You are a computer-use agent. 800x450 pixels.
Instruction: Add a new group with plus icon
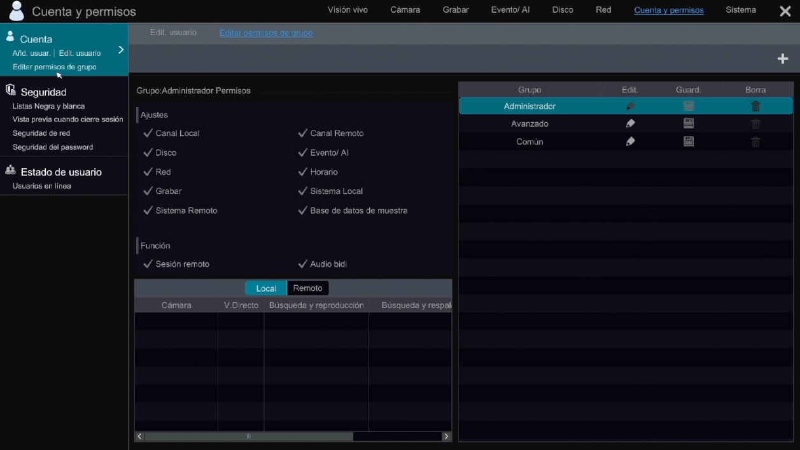[783, 59]
